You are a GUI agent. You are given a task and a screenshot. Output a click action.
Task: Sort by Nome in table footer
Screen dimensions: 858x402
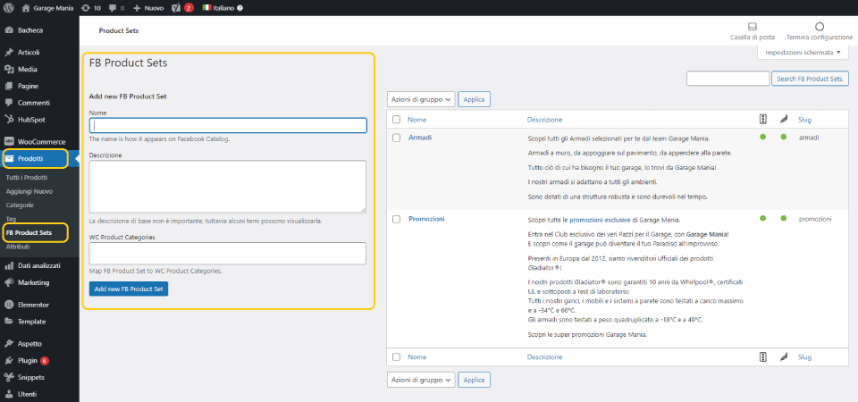417,356
